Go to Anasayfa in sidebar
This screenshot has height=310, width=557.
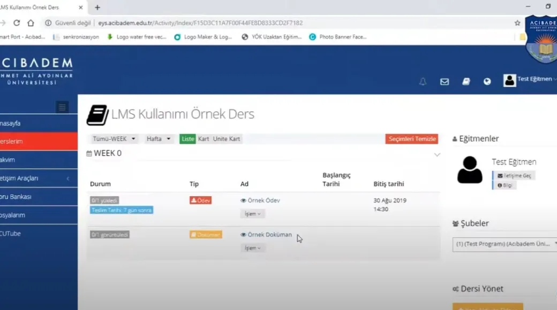tap(39, 123)
